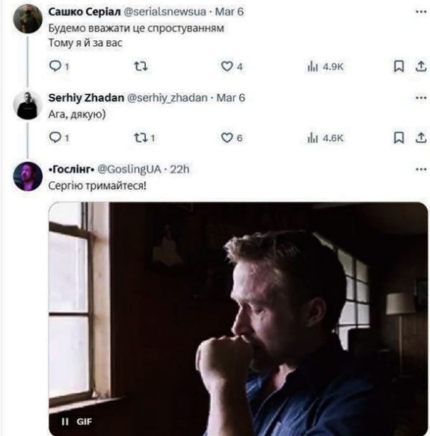
Task: Bookmark Сашко Серіал's tweet
Action: click(x=399, y=66)
